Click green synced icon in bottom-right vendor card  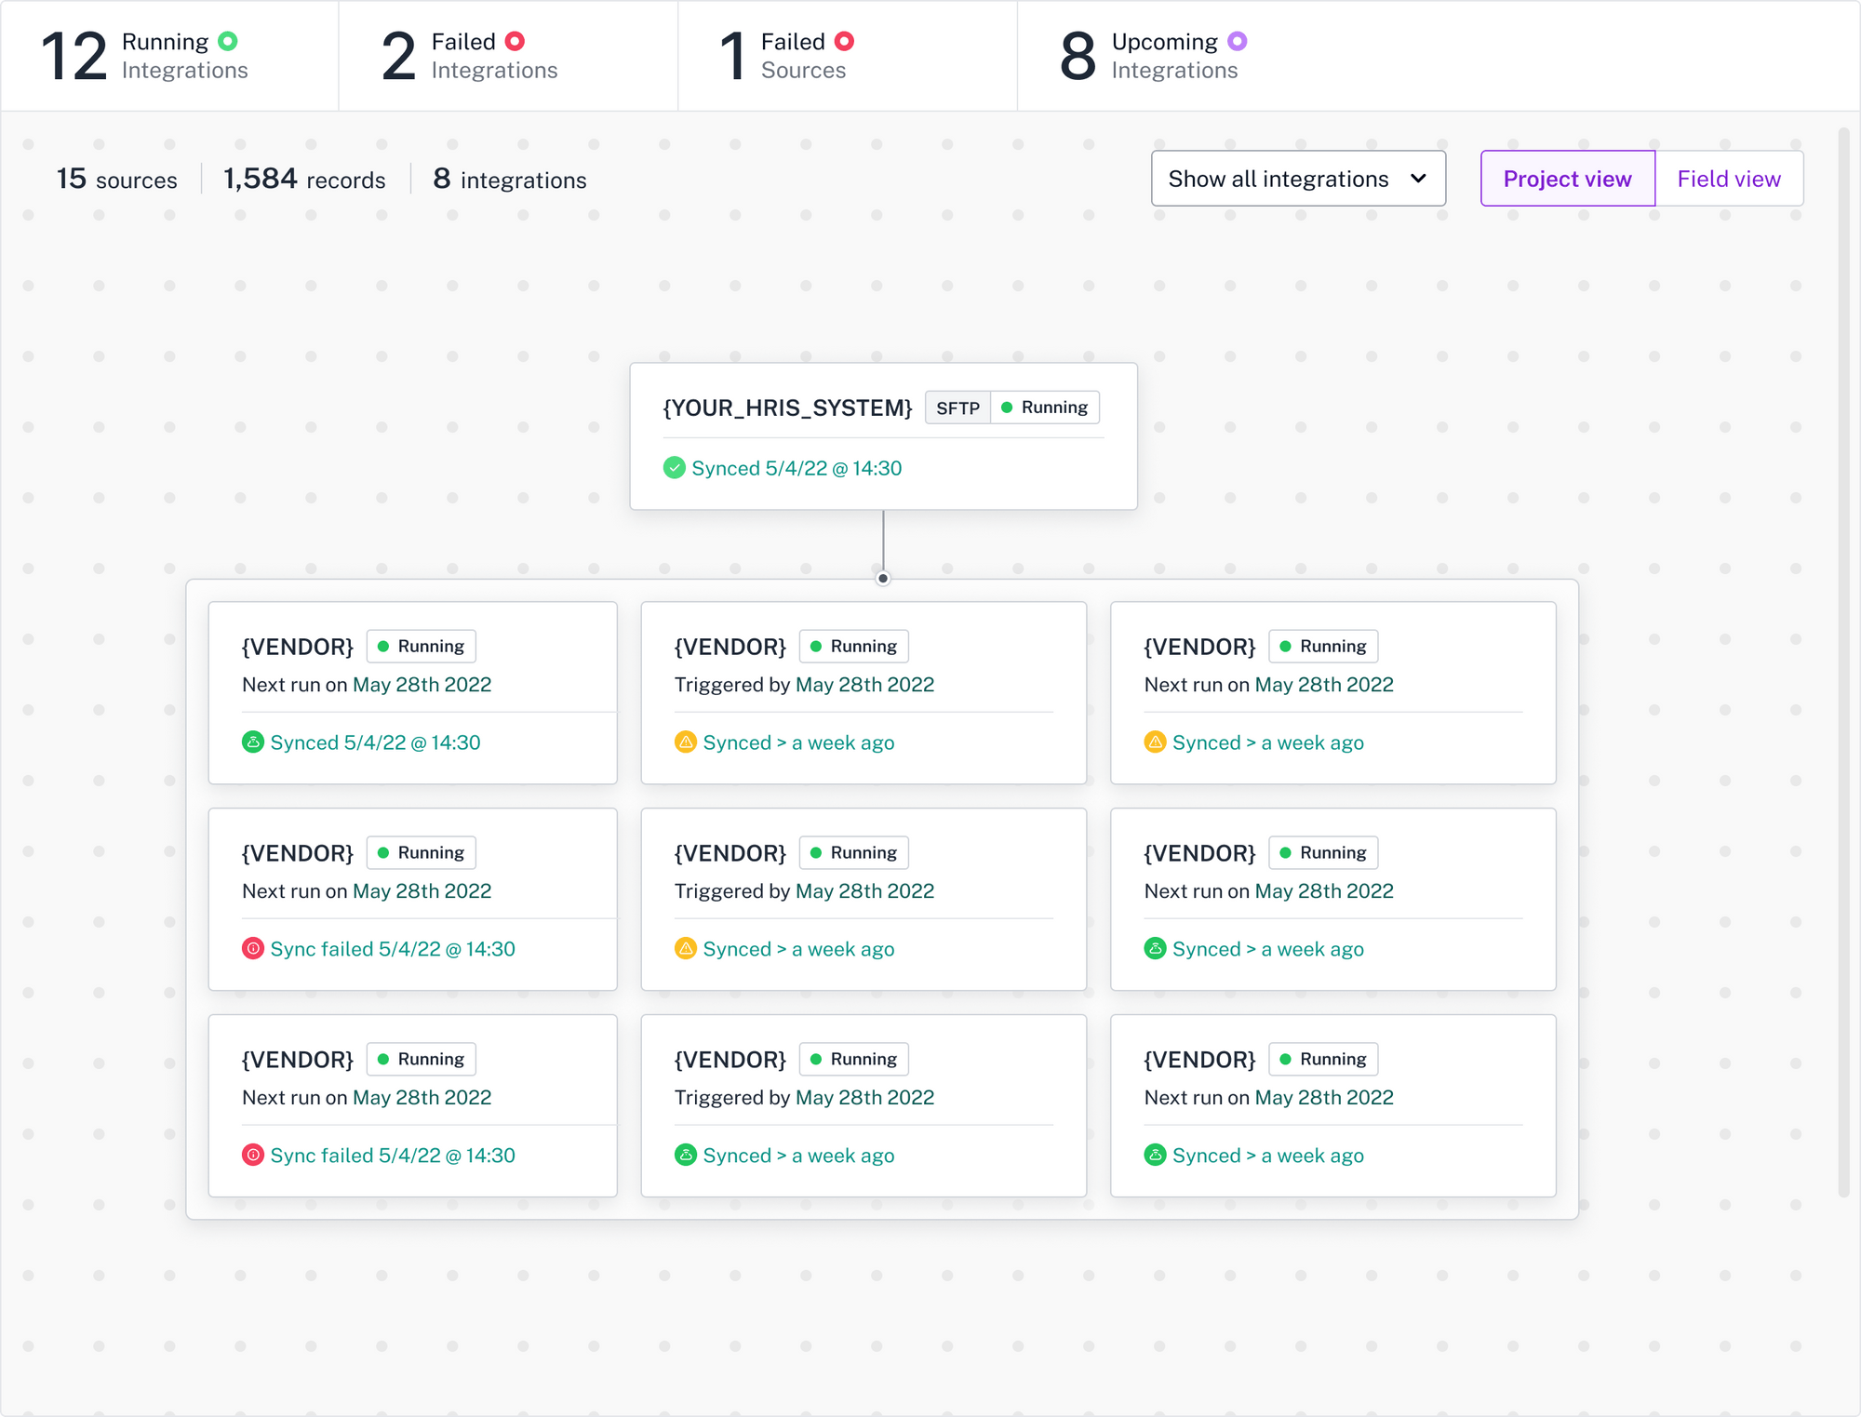1155,1155
